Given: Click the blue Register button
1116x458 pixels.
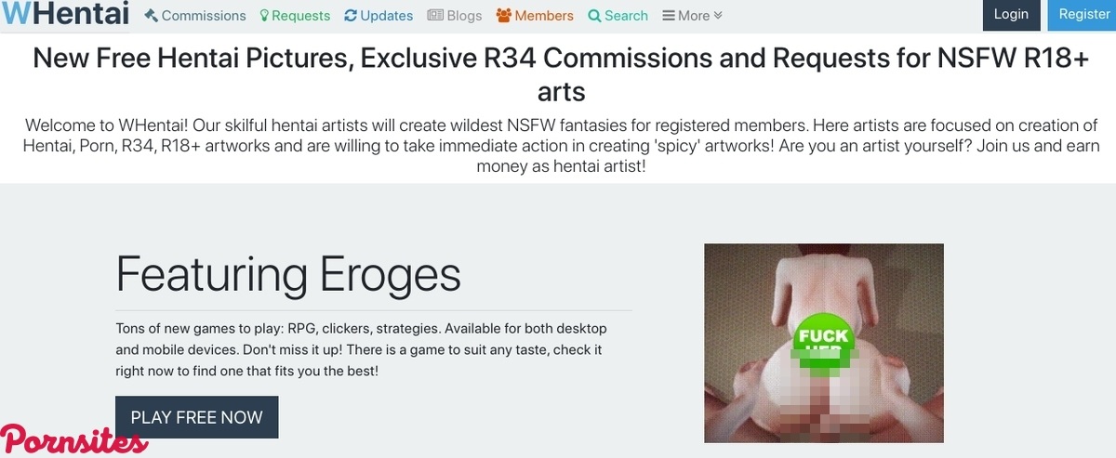Looking at the screenshot, I should (1083, 15).
